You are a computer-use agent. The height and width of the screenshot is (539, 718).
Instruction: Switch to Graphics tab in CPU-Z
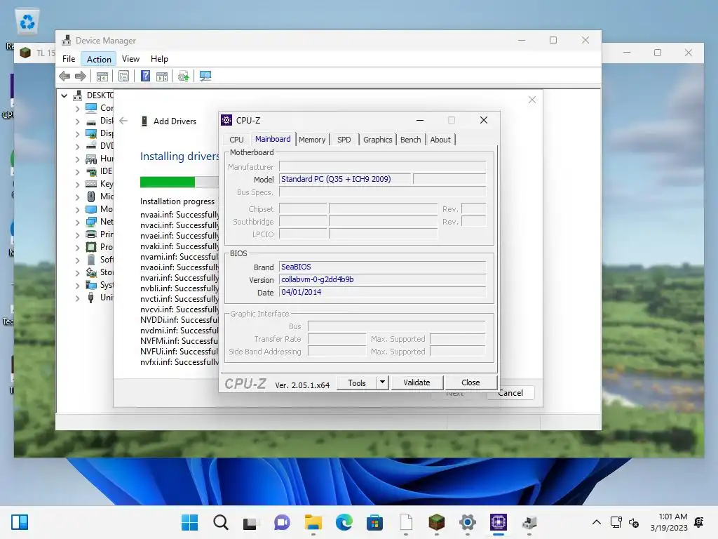[377, 140]
